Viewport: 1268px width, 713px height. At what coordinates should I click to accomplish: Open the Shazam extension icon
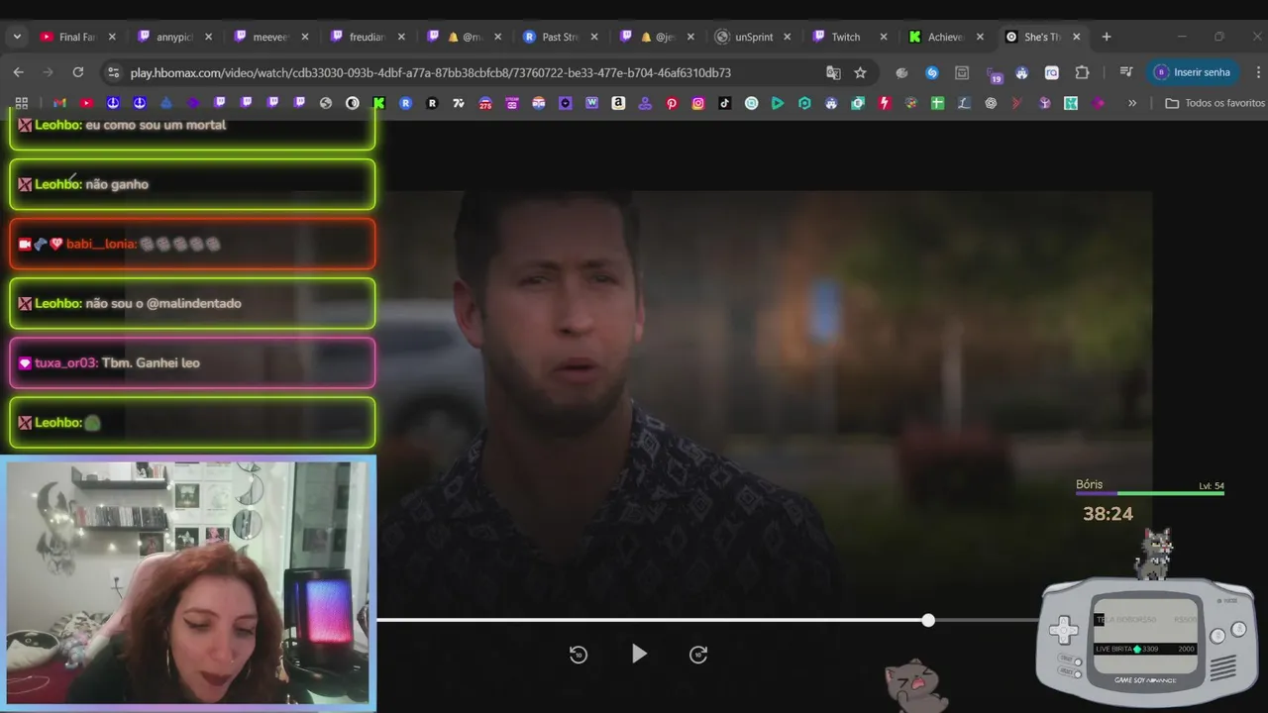932,72
